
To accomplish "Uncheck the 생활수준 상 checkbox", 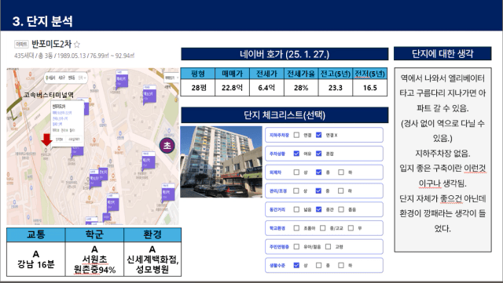I will [x=296, y=265].
